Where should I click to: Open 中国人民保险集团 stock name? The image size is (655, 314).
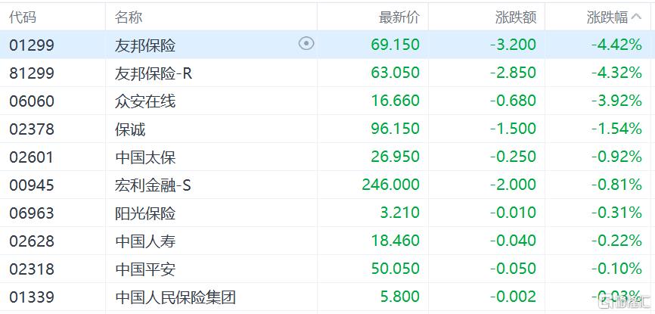coord(175,297)
